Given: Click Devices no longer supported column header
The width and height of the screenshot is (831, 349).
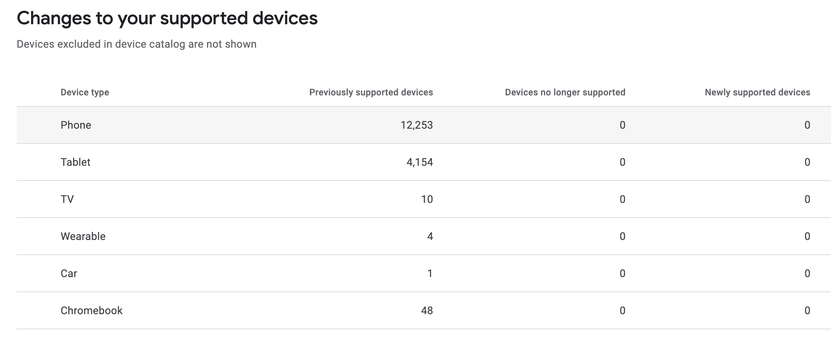Looking at the screenshot, I should [565, 92].
